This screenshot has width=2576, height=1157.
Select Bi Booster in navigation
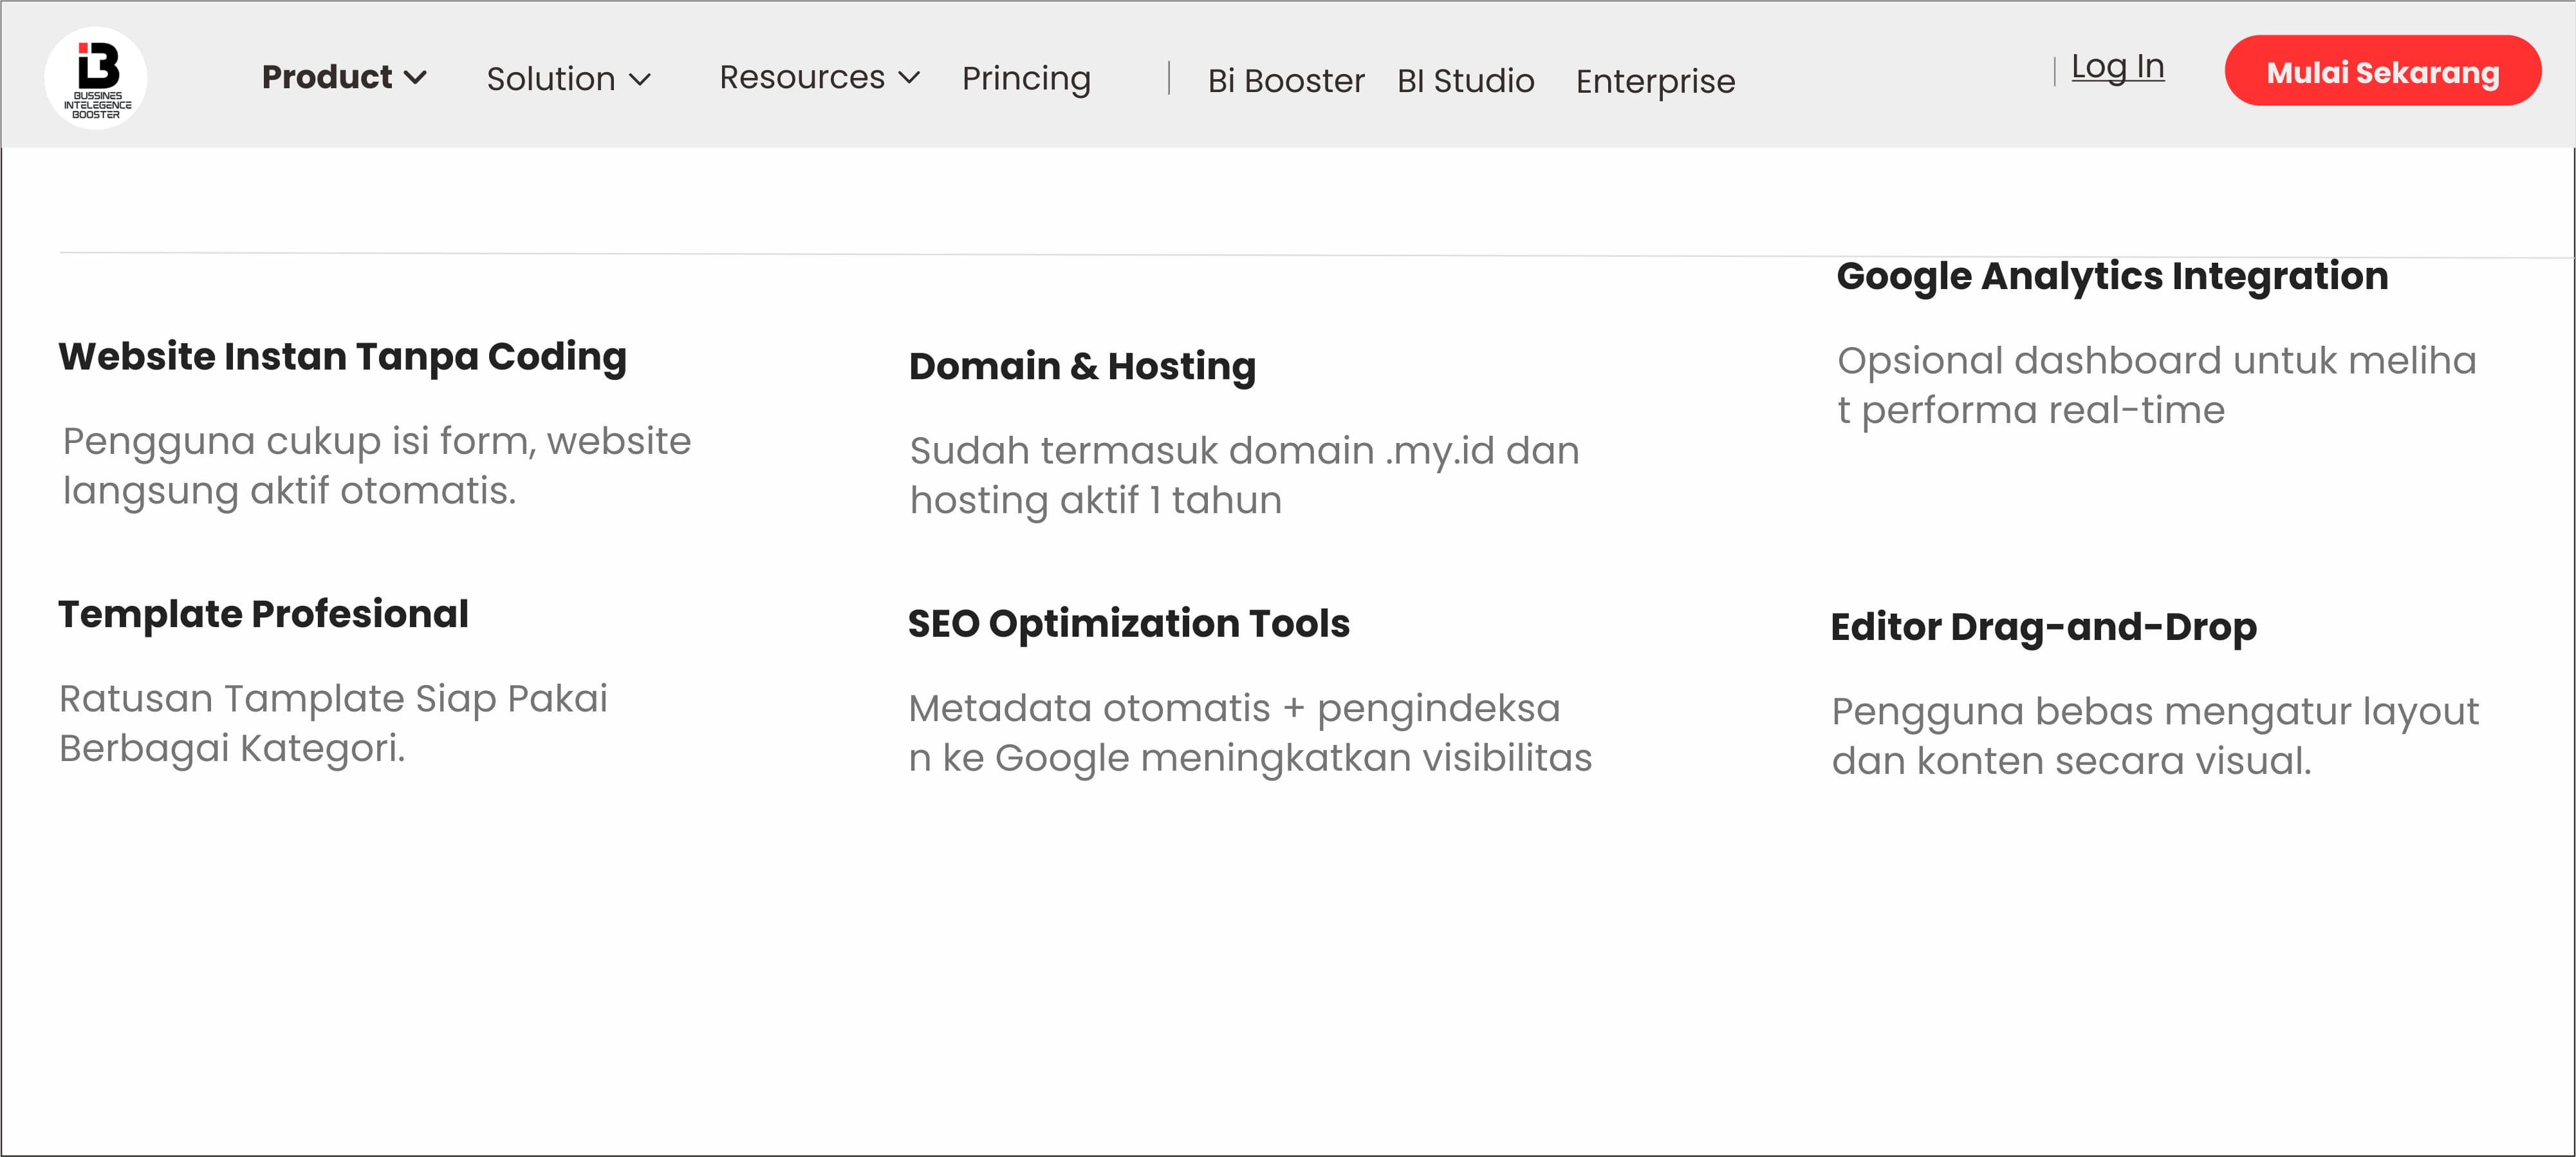[1285, 81]
